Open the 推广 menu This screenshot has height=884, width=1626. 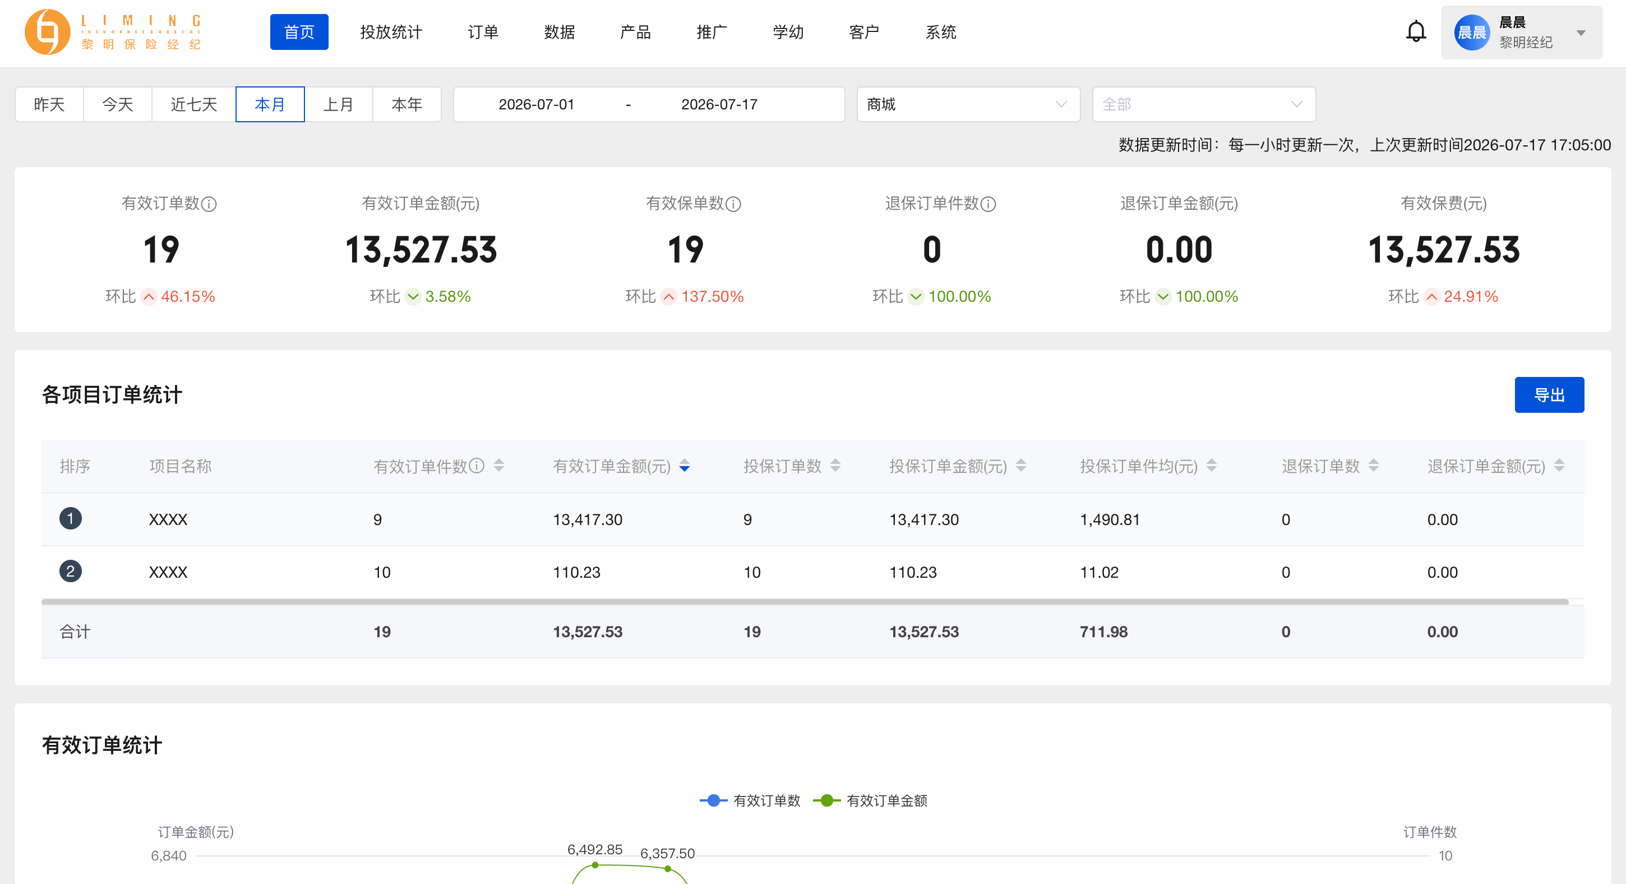coord(712,31)
